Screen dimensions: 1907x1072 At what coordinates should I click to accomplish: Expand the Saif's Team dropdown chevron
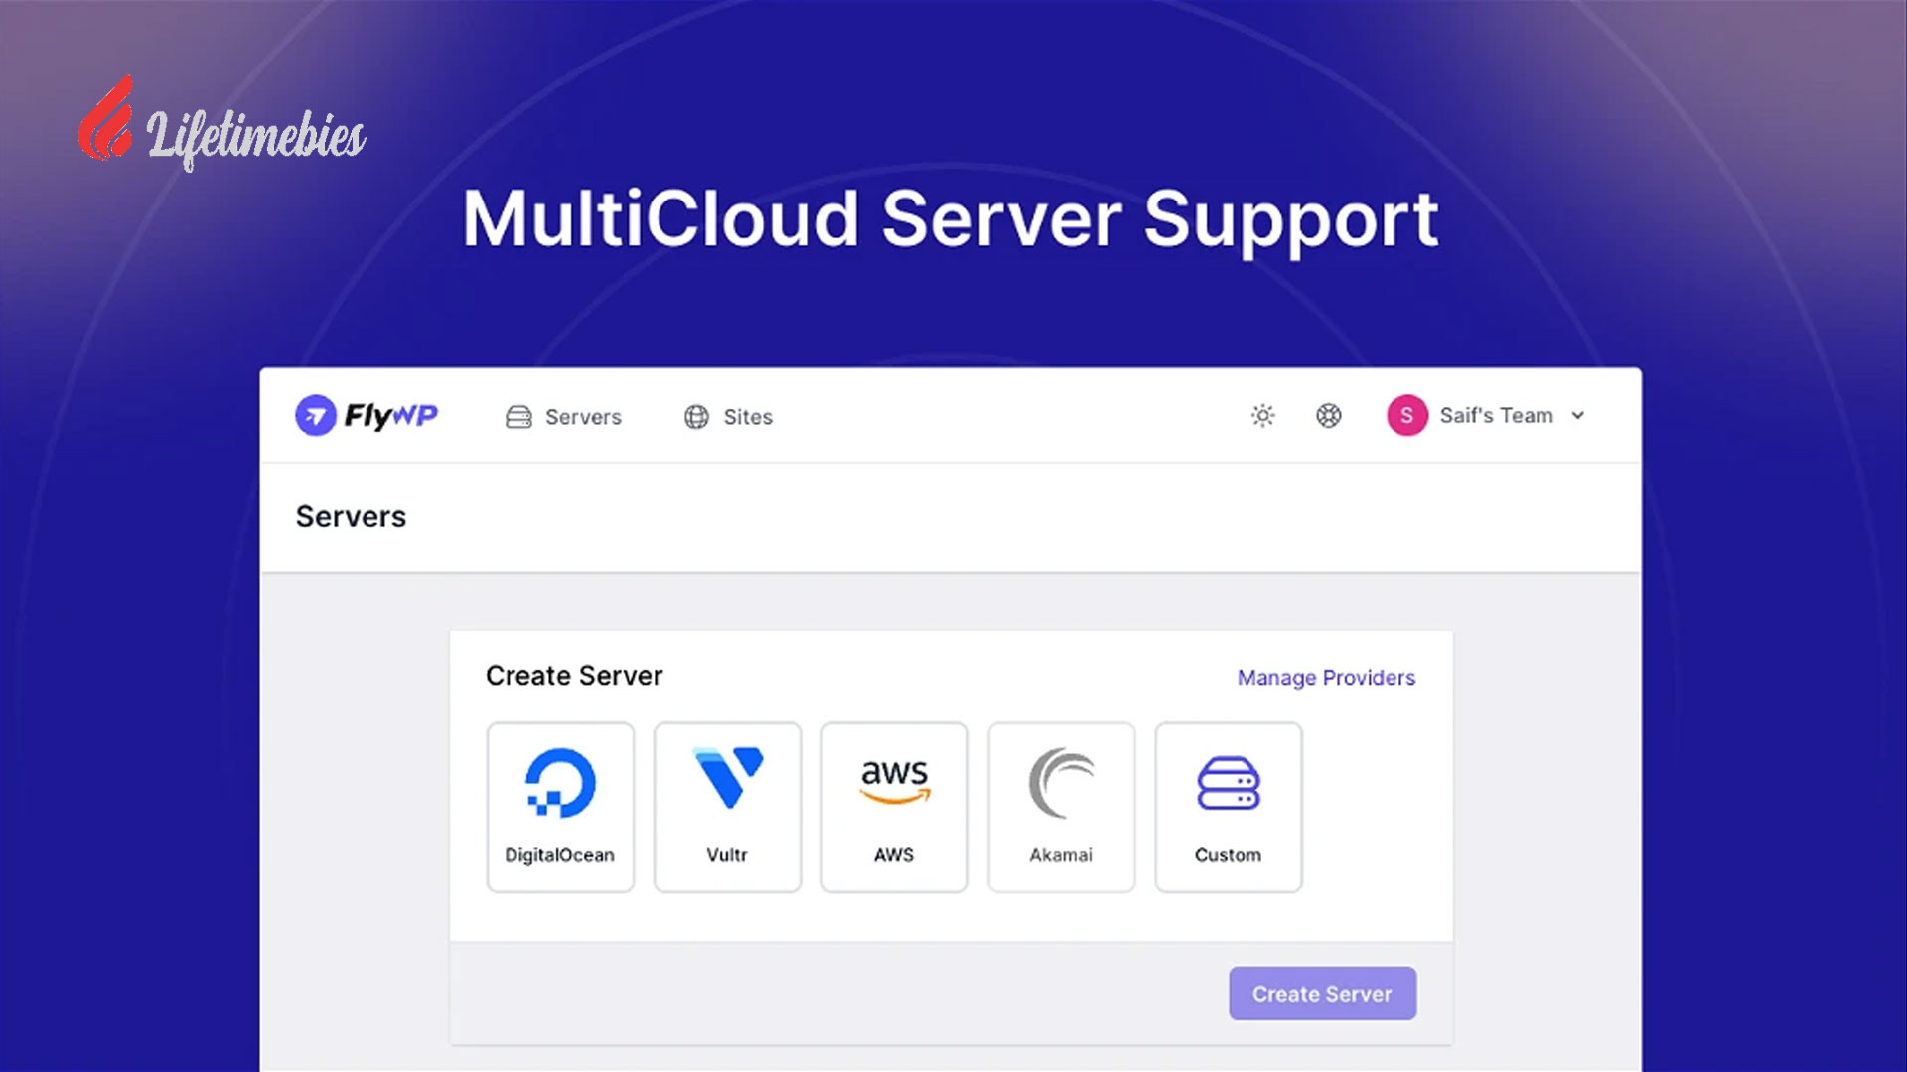[x=1578, y=416]
